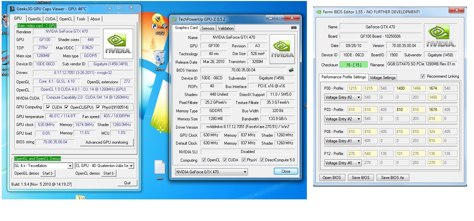
Task: Switch to the Validation tab in GPU-Z
Action: [x=226, y=28]
